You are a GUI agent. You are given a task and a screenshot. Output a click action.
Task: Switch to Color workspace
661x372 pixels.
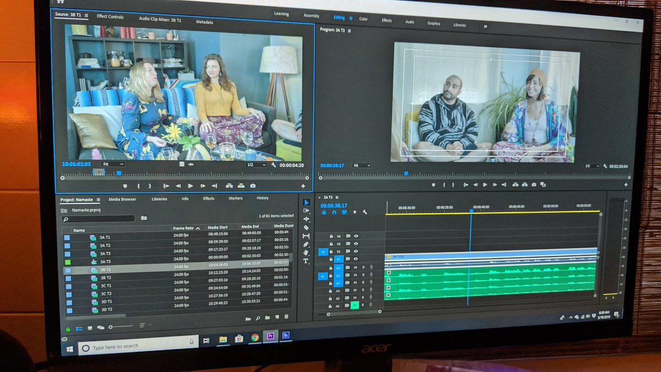(364, 19)
